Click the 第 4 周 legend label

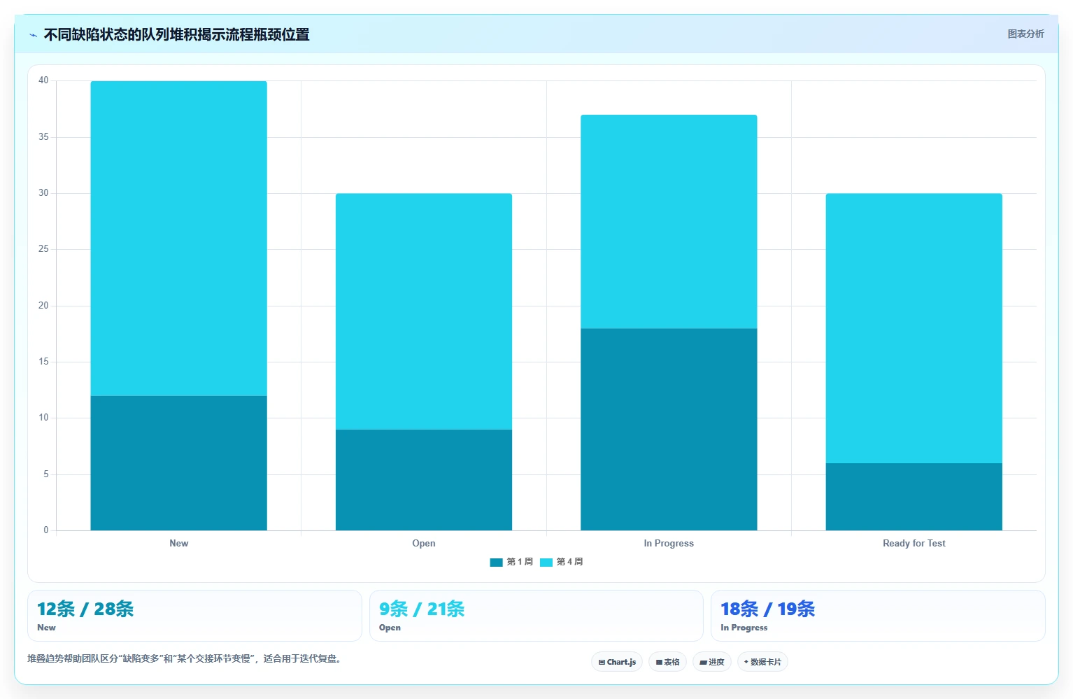click(x=569, y=562)
